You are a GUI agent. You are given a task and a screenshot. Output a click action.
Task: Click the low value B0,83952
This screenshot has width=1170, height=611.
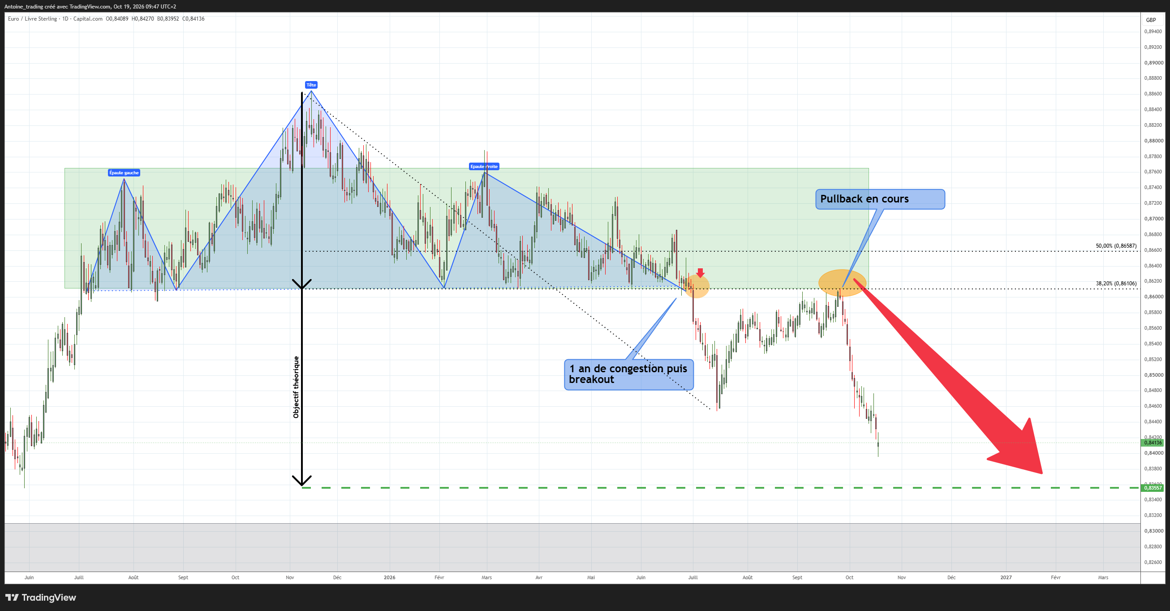pos(168,19)
